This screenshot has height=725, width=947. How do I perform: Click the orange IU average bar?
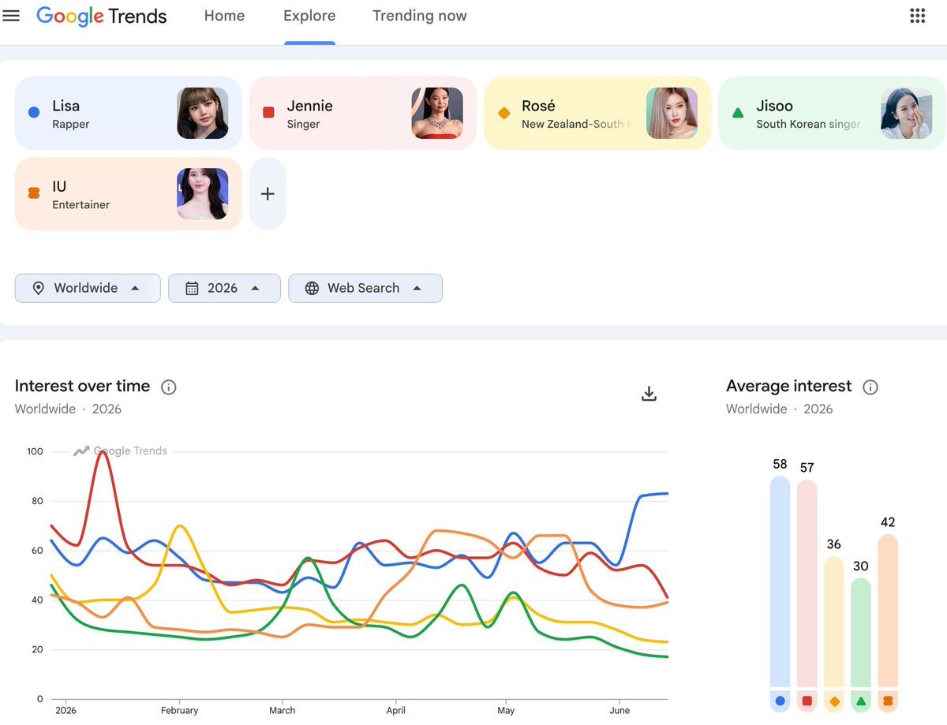point(888,610)
